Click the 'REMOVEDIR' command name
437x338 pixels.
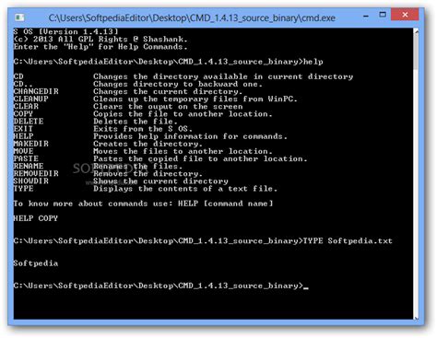[x=36, y=173]
